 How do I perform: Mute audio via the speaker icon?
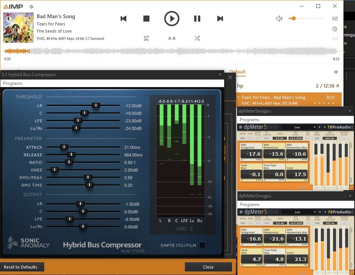tap(279, 19)
